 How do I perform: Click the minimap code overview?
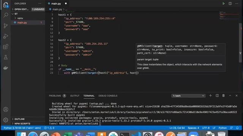(229, 15)
